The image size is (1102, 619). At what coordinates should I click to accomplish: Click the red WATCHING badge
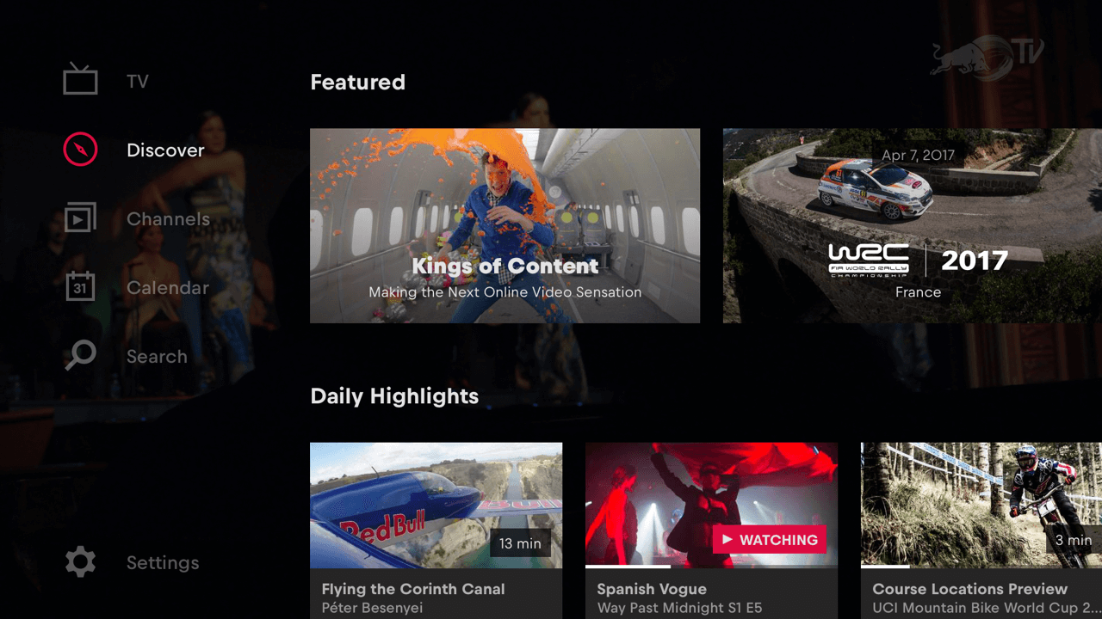click(769, 540)
